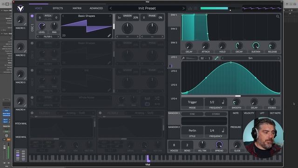Click MACRO 2 knob
The height and width of the screenshot is (168, 298).
[x=20, y=47]
